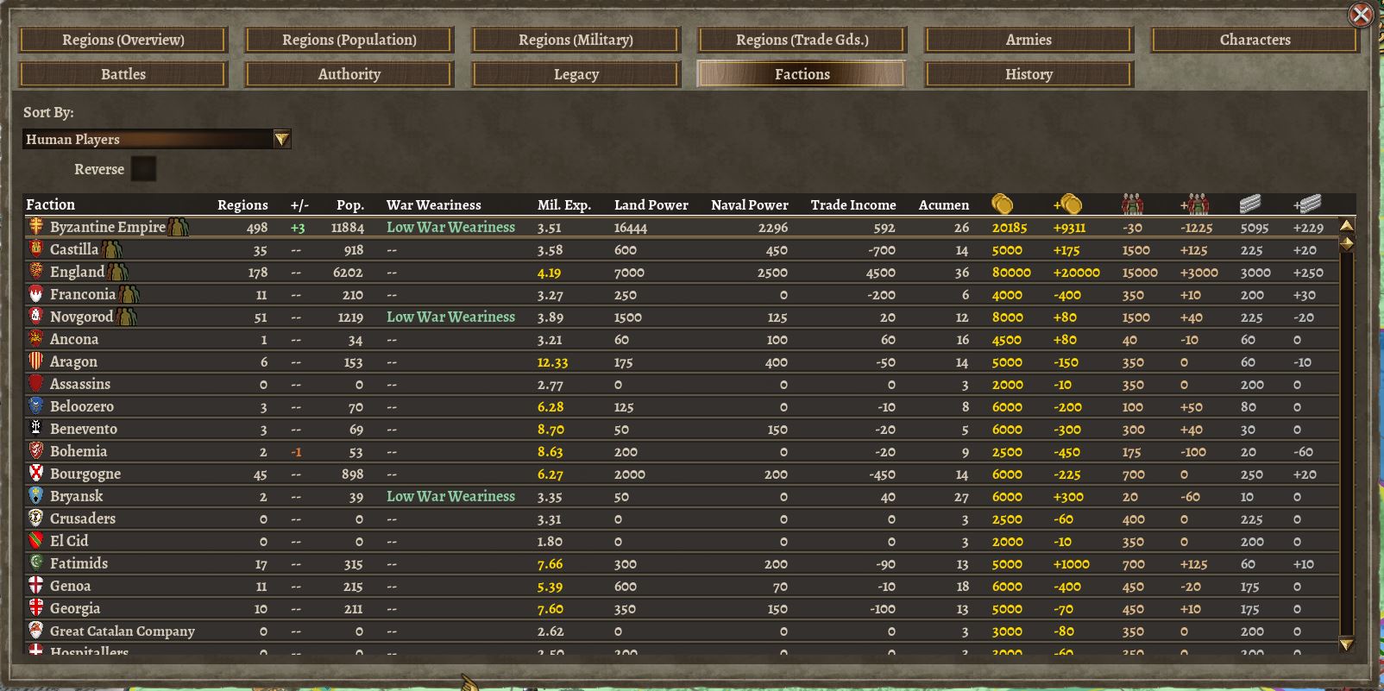Click the Bryansk faction shield icon

coord(36,496)
